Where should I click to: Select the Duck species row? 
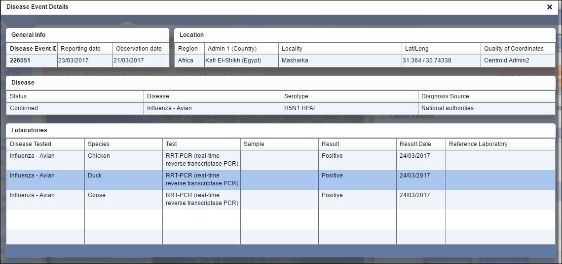[281, 180]
